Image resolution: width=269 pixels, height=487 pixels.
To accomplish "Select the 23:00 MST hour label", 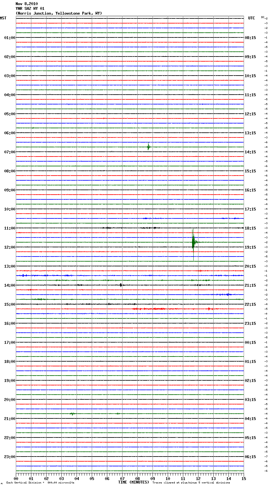I will (x=10, y=457).
